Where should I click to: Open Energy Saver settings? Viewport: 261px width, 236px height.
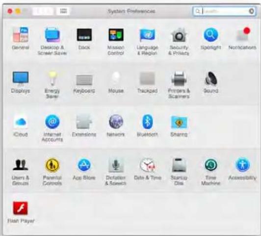click(x=52, y=78)
